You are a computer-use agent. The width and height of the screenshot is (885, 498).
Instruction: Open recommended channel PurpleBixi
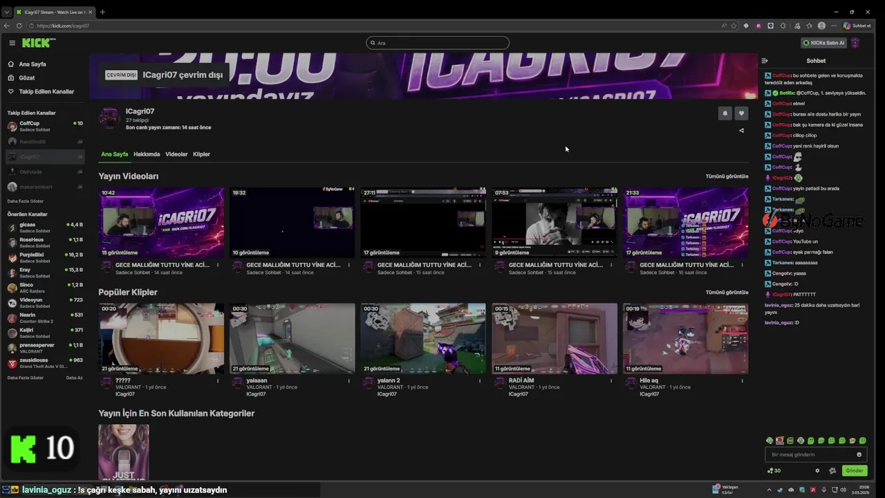click(45, 258)
